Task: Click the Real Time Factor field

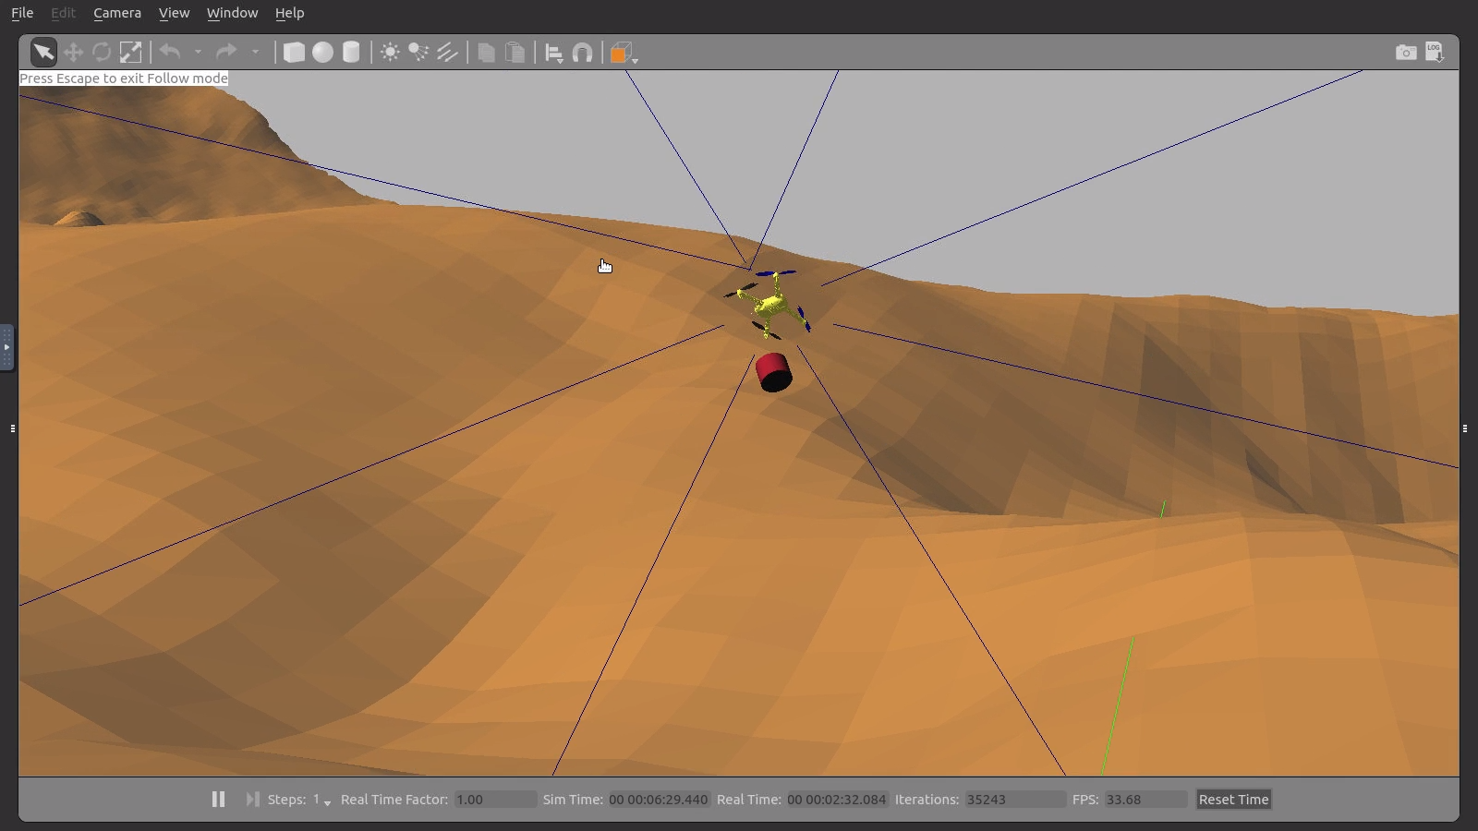Action: click(x=494, y=800)
